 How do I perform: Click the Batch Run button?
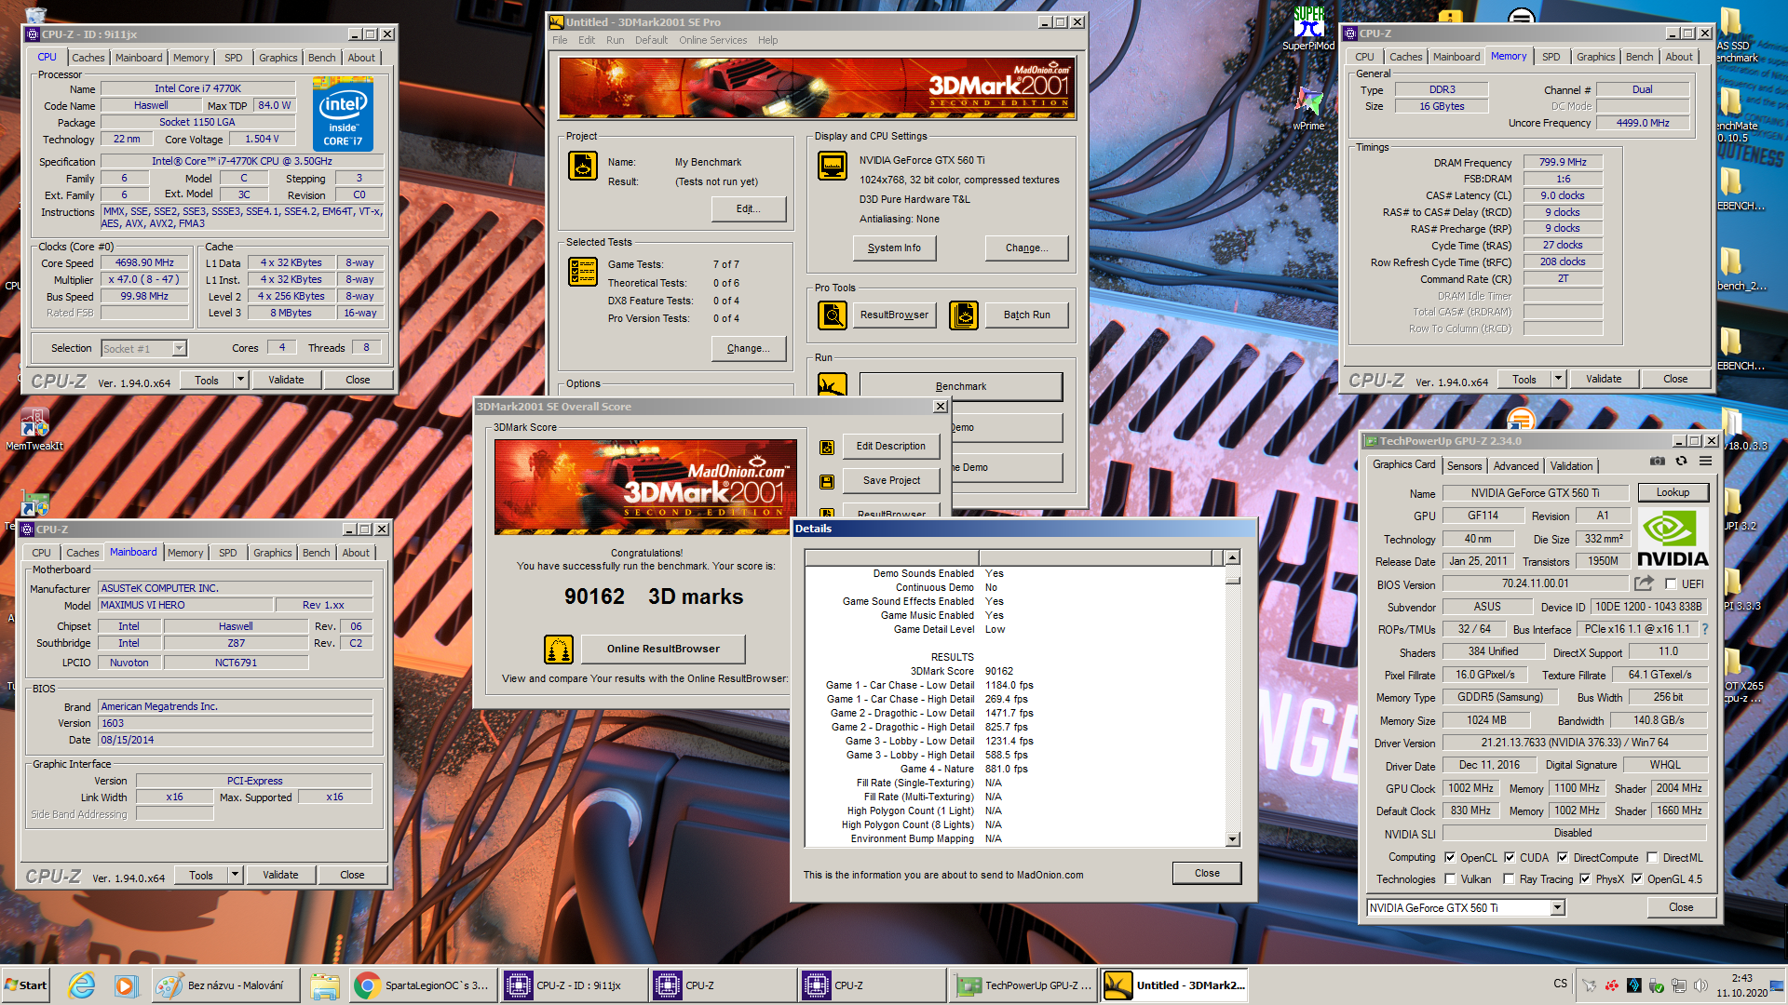pos(1026,315)
